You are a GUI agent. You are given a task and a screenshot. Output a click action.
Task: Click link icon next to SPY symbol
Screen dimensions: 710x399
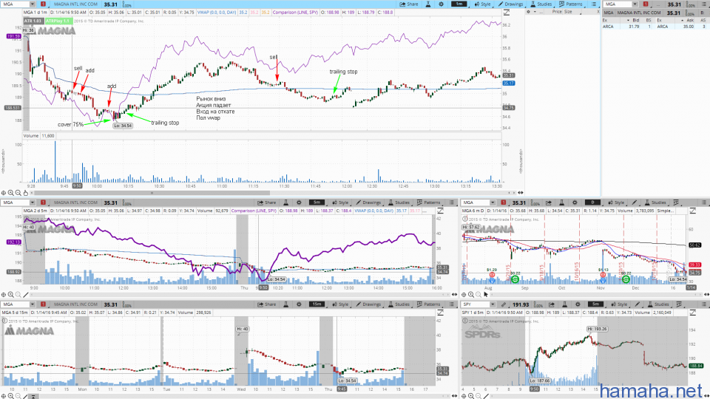[x=504, y=304]
